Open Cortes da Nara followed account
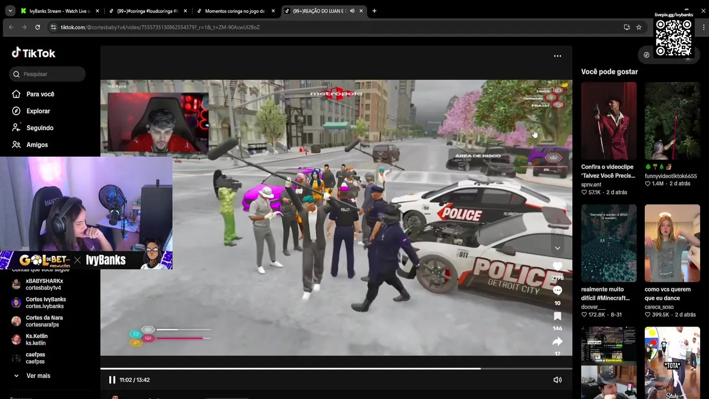 [44, 321]
